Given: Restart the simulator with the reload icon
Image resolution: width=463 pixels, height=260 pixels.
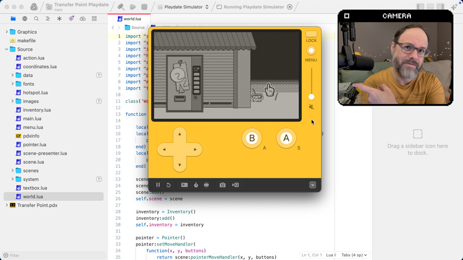Looking at the screenshot, I should pyautogui.click(x=168, y=185).
